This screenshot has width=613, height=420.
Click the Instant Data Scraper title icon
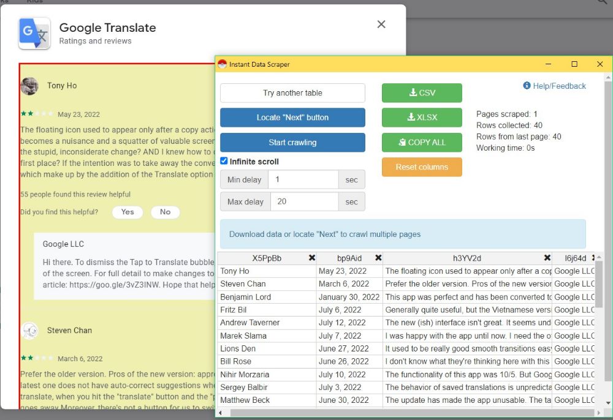[223, 64]
